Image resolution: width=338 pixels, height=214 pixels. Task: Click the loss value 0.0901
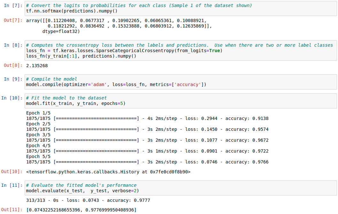coord(209,151)
